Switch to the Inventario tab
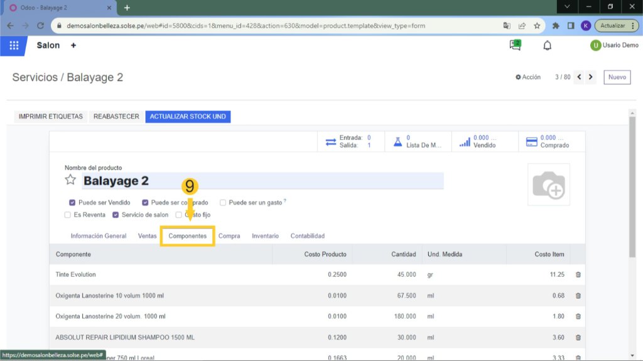 265,236
